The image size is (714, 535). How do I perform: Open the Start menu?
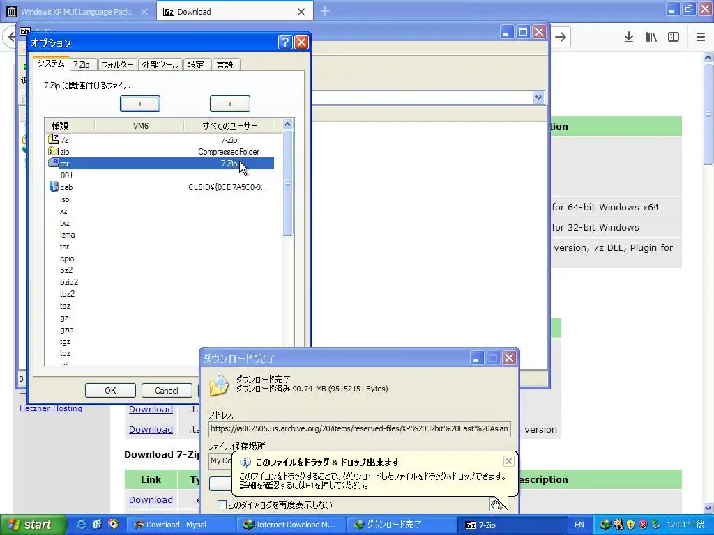[x=33, y=525]
